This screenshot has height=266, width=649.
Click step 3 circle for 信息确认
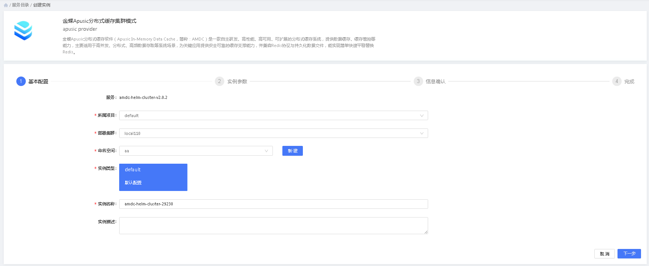pyautogui.click(x=418, y=81)
